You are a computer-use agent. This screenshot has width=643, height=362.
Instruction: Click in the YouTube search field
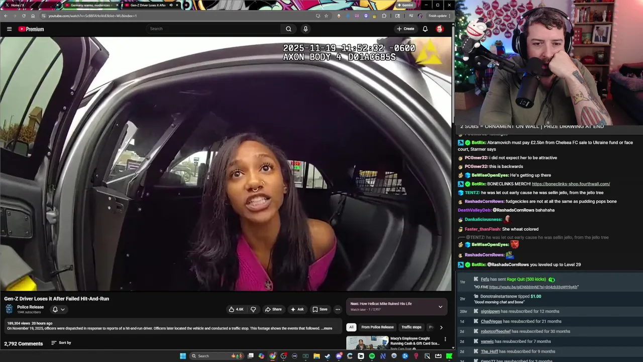click(x=213, y=29)
